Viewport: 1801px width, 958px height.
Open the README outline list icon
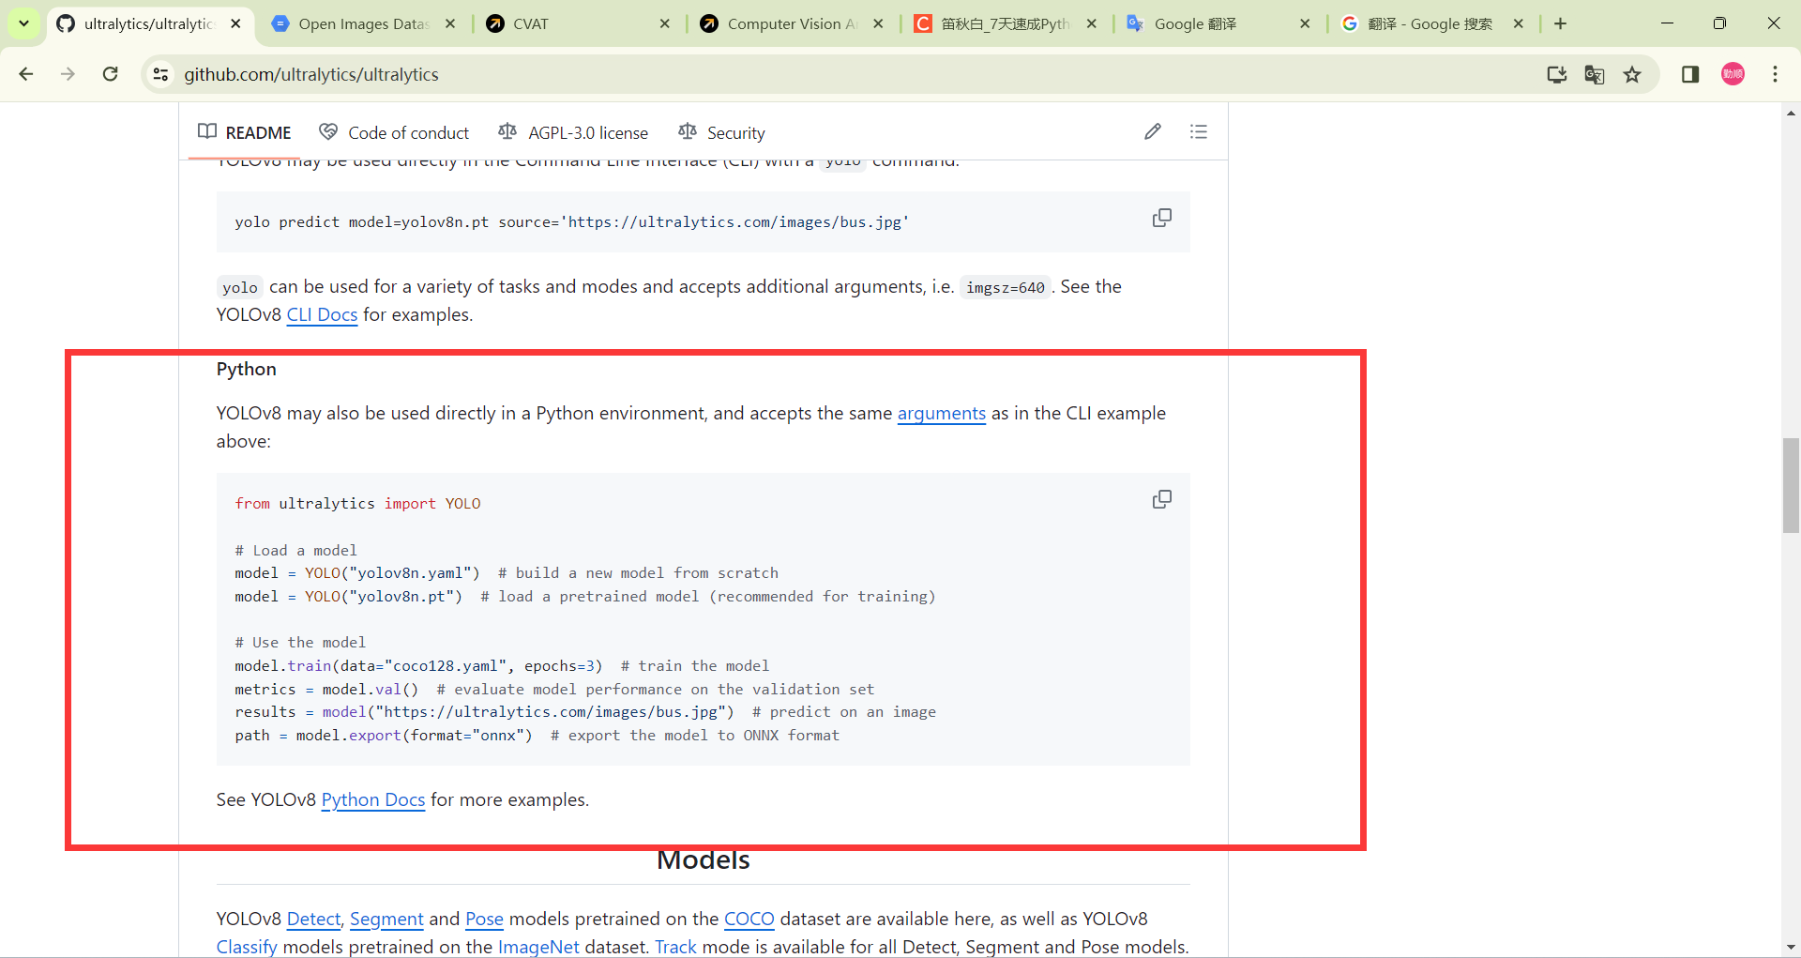1199,131
